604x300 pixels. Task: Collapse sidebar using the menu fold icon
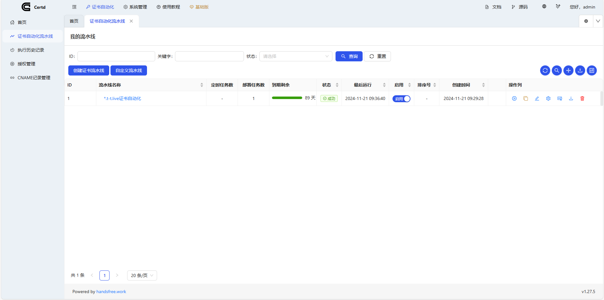74,7
